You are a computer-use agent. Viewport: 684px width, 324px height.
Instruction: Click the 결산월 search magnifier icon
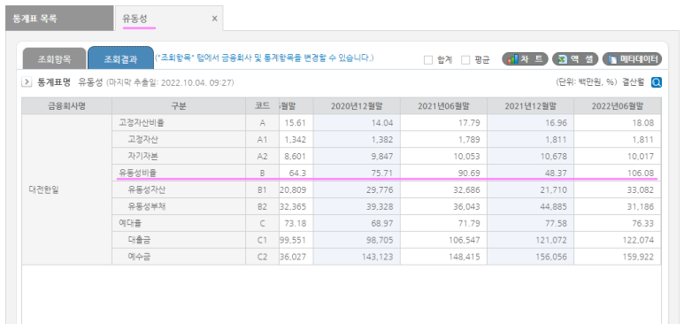(656, 82)
